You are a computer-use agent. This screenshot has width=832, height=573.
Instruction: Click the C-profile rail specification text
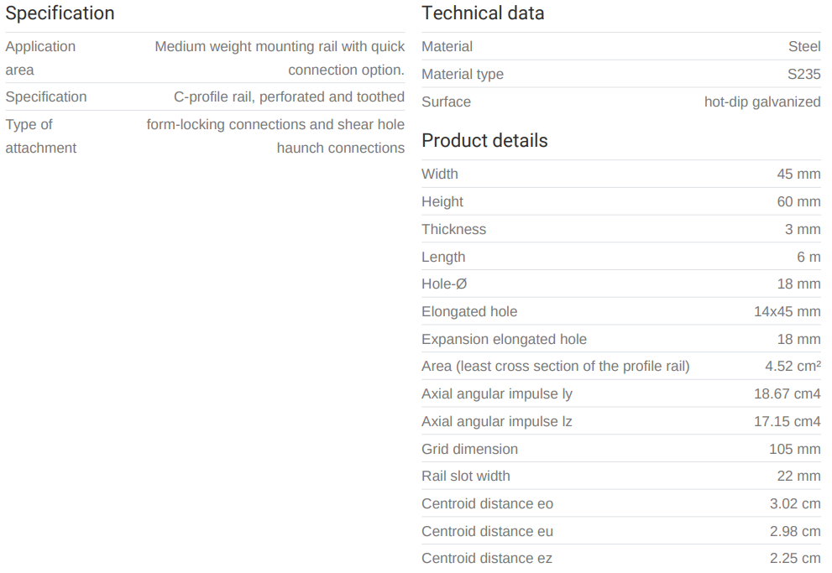click(x=289, y=97)
